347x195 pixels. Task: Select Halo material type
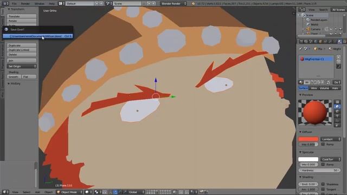pyautogui.click(x=335, y=88)
